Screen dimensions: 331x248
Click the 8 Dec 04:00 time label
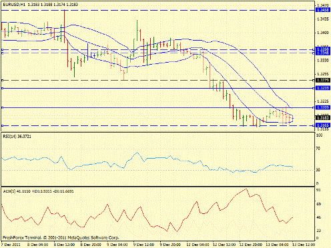click(37, 245)
